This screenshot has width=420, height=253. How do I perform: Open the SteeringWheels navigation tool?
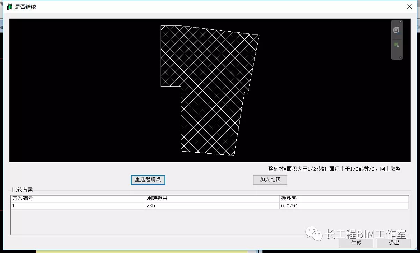pyautogui.click(x=396, y=31)
